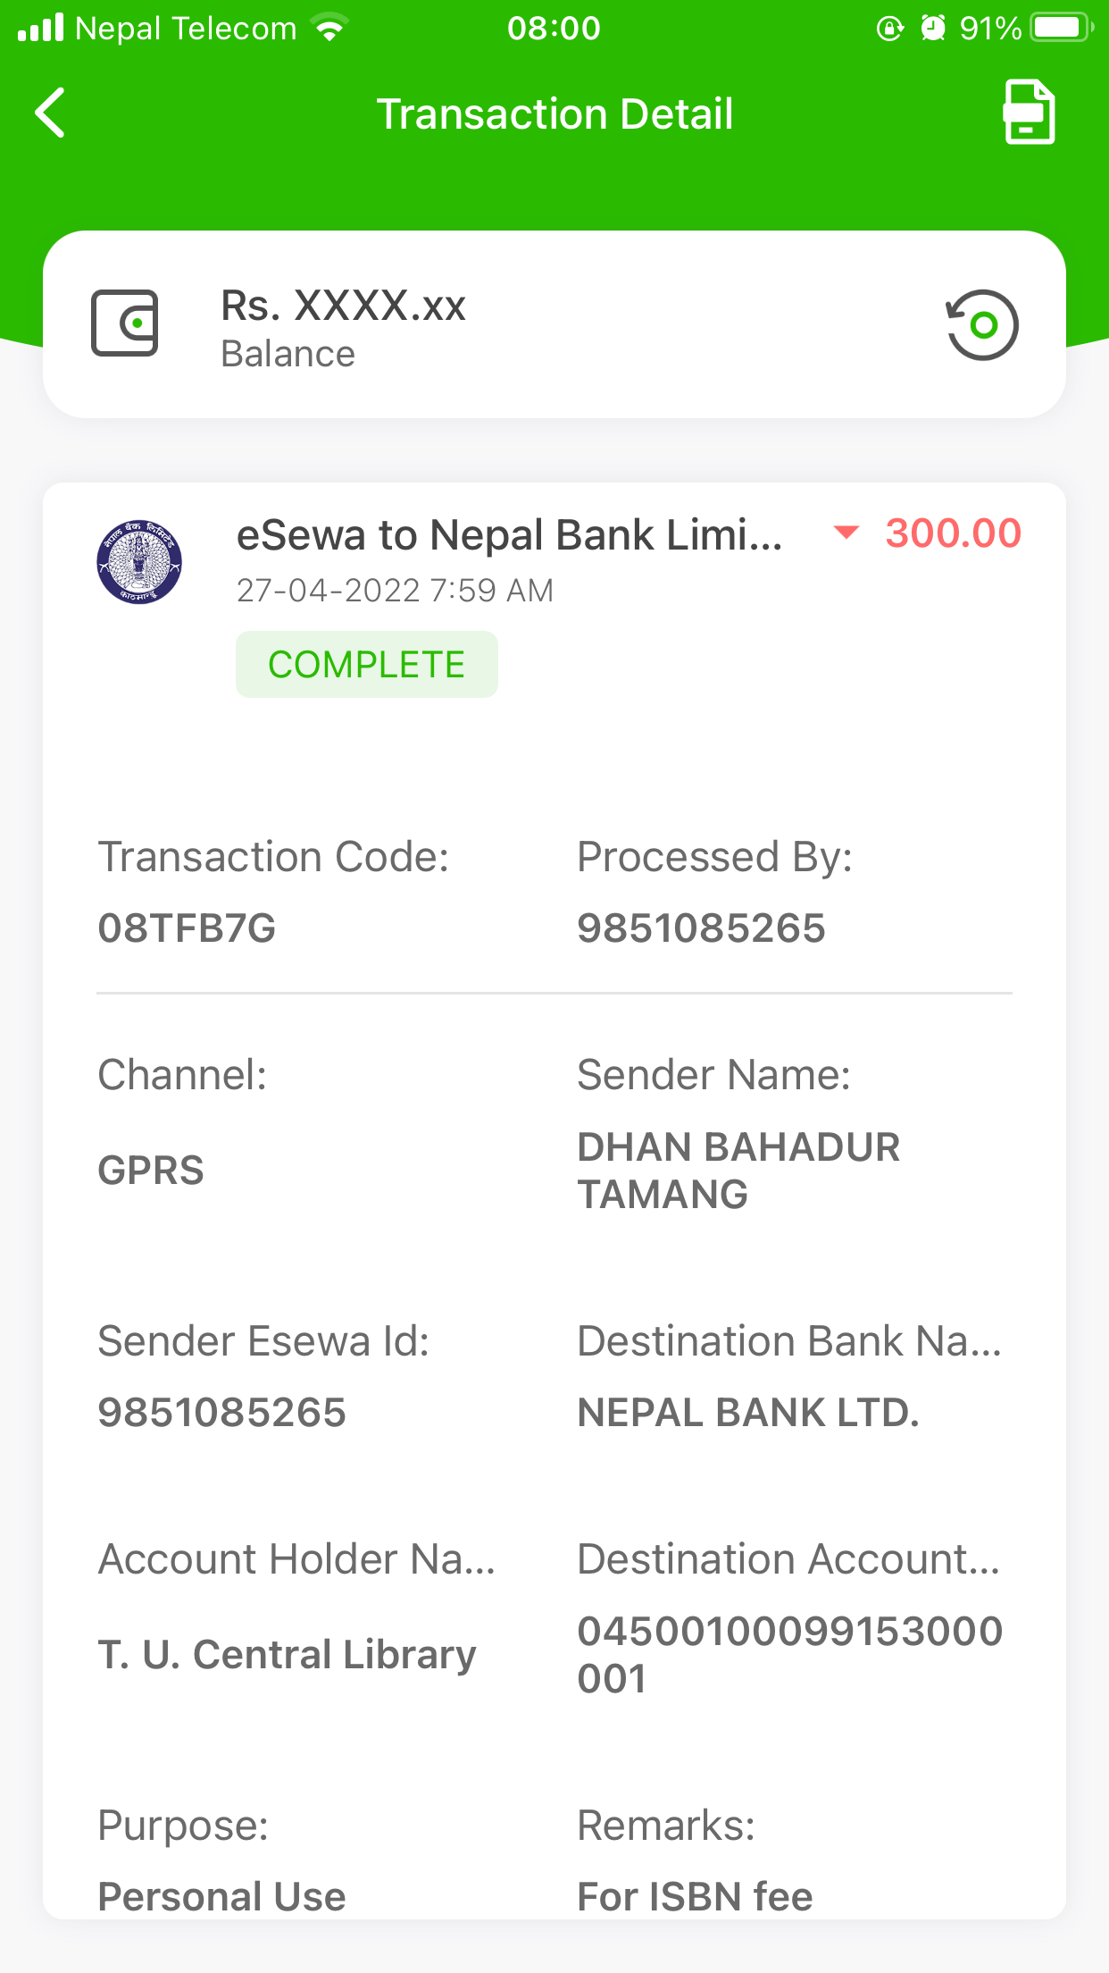Tap the truncated Destination Account... label

point(789,1559)
